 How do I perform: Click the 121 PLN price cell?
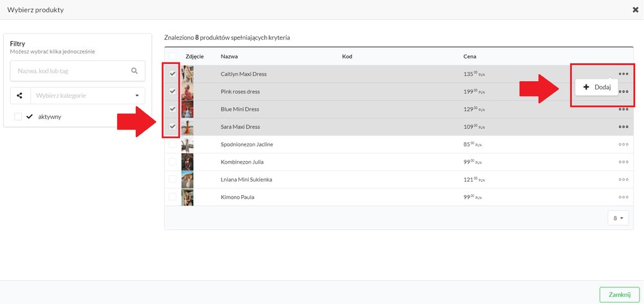(473, 180)
